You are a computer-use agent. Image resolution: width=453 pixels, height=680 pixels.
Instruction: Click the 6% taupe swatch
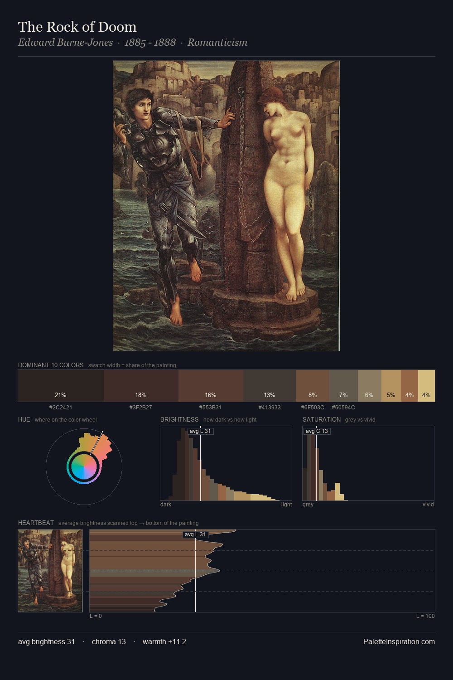370,386
